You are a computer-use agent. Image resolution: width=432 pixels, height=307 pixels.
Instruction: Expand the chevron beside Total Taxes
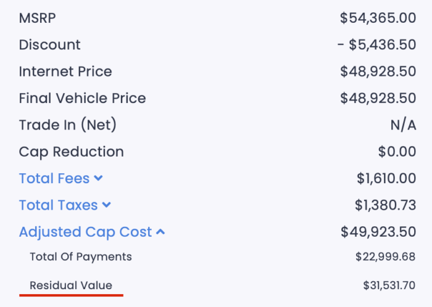coord(107,205)
